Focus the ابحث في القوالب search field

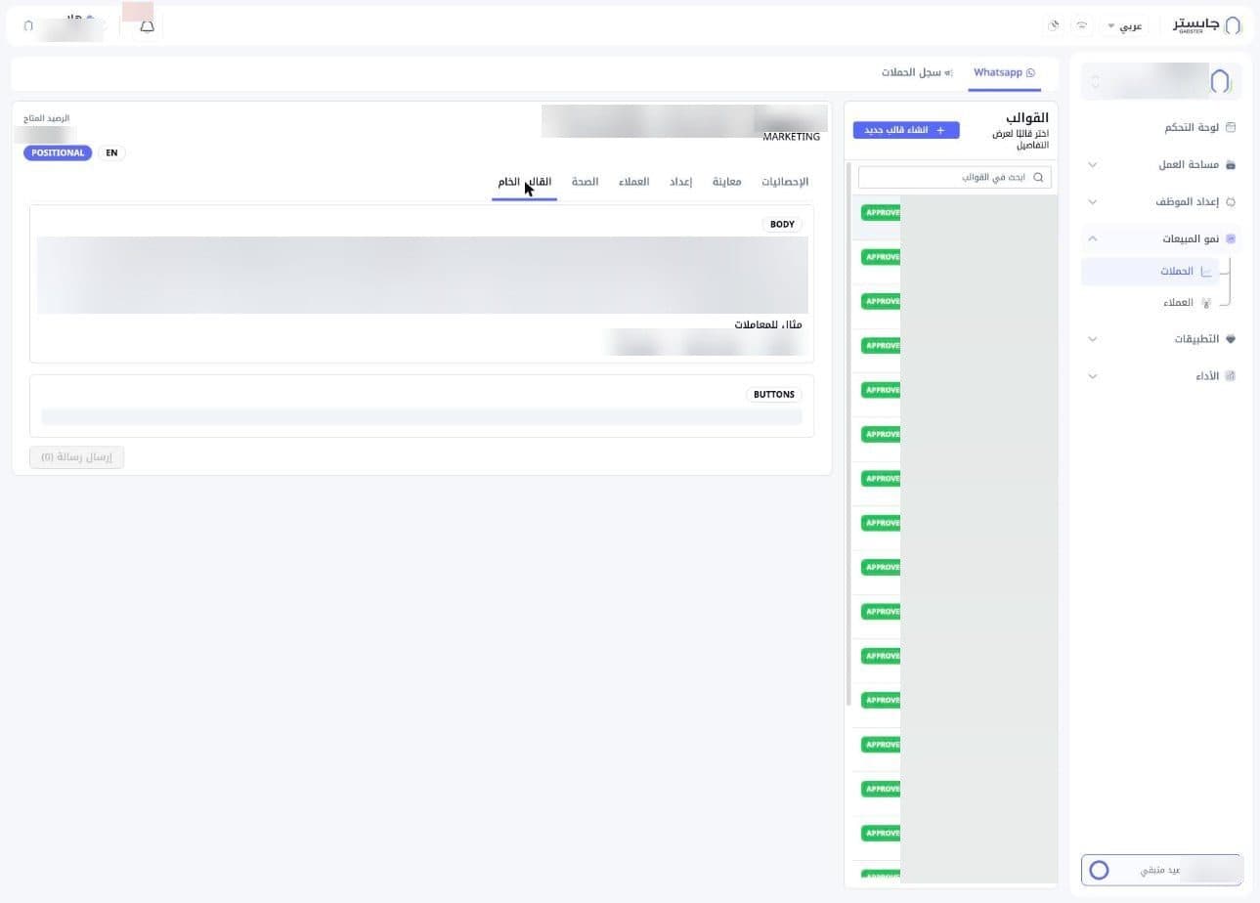click(955, 178)
